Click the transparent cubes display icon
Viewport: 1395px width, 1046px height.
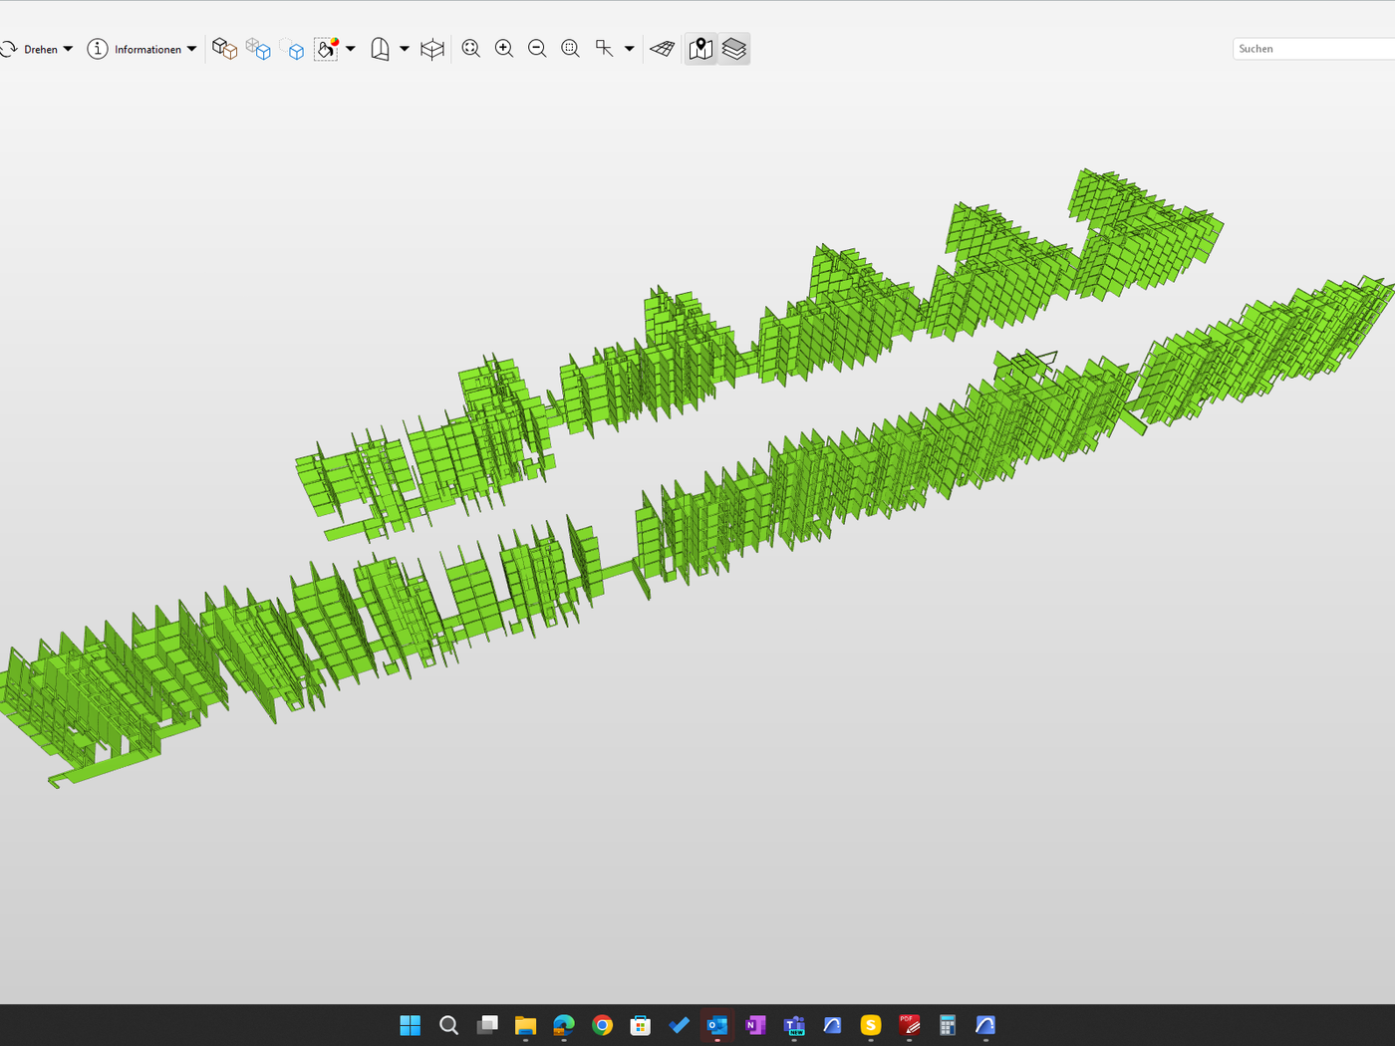coord(258,49)
